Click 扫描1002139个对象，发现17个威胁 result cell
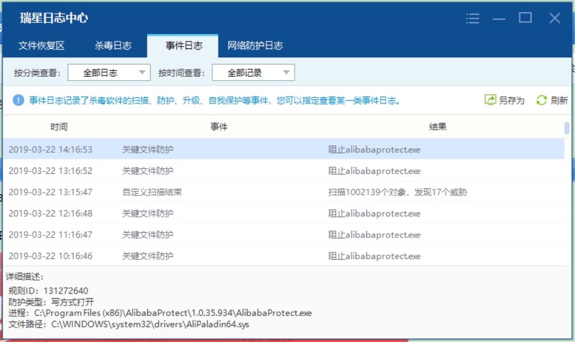 [398, 192]
